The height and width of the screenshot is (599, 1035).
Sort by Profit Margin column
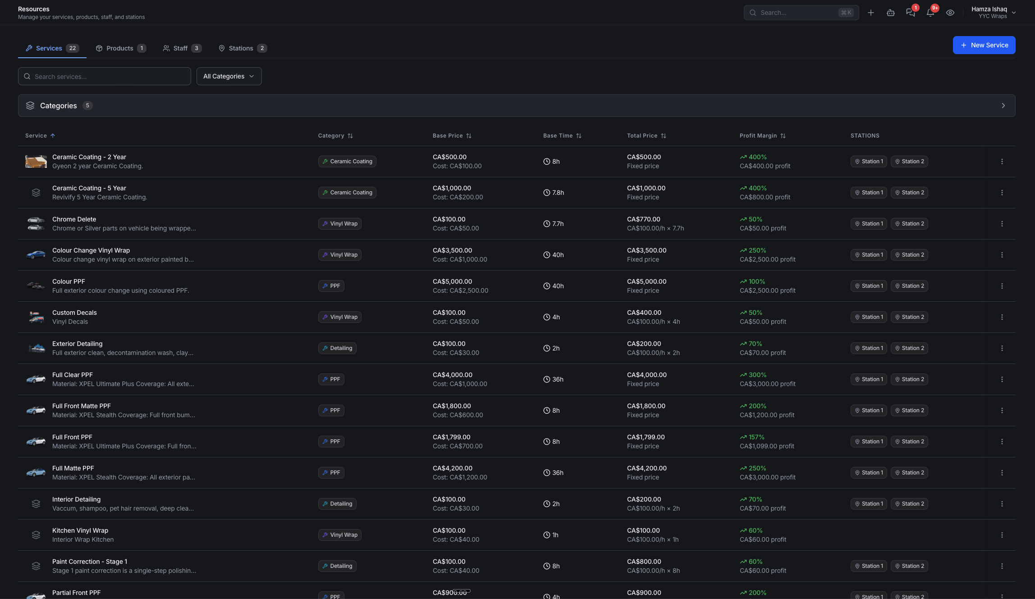point(763,136)
